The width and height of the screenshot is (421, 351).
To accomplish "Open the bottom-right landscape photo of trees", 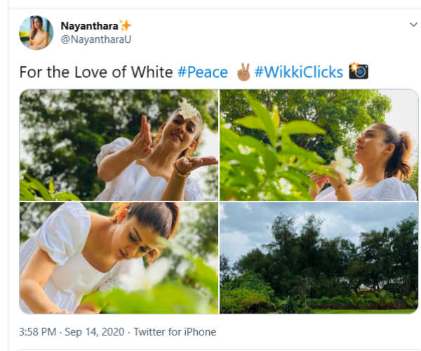I will coord(319,258).
